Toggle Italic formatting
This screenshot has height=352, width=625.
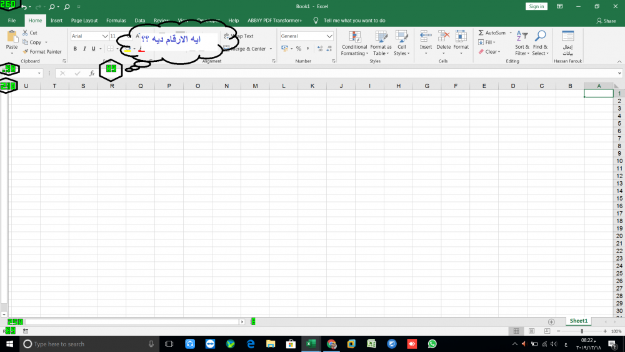coord(84,49)
